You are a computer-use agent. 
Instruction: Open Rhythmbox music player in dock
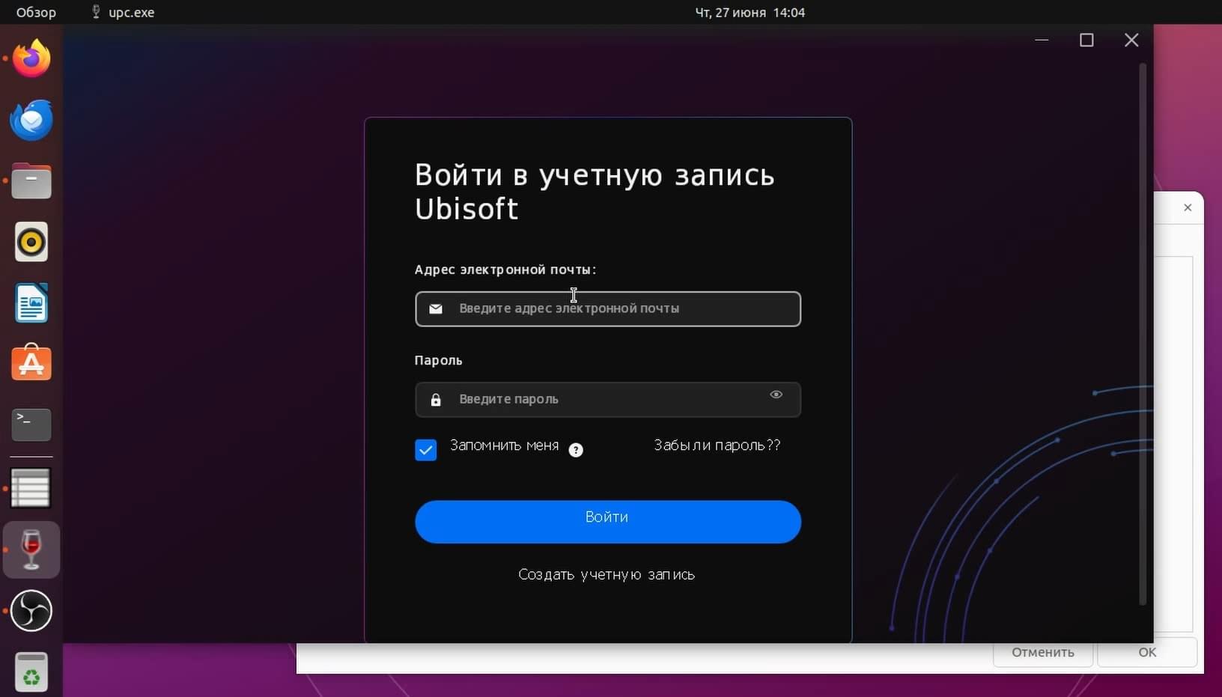coord(31,242)
